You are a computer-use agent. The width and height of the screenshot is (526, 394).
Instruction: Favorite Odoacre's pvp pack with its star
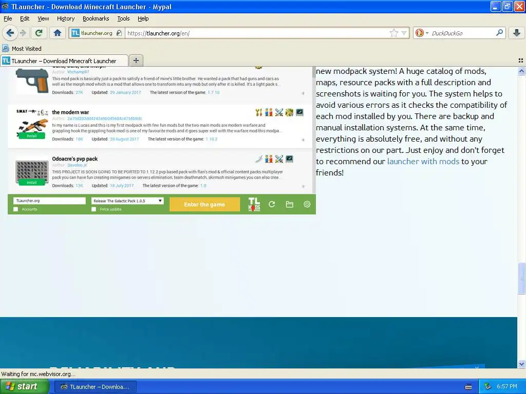click(303, 186)
